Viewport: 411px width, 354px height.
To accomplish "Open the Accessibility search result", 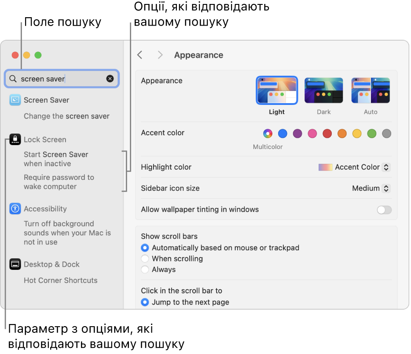I will click(45, 209).
